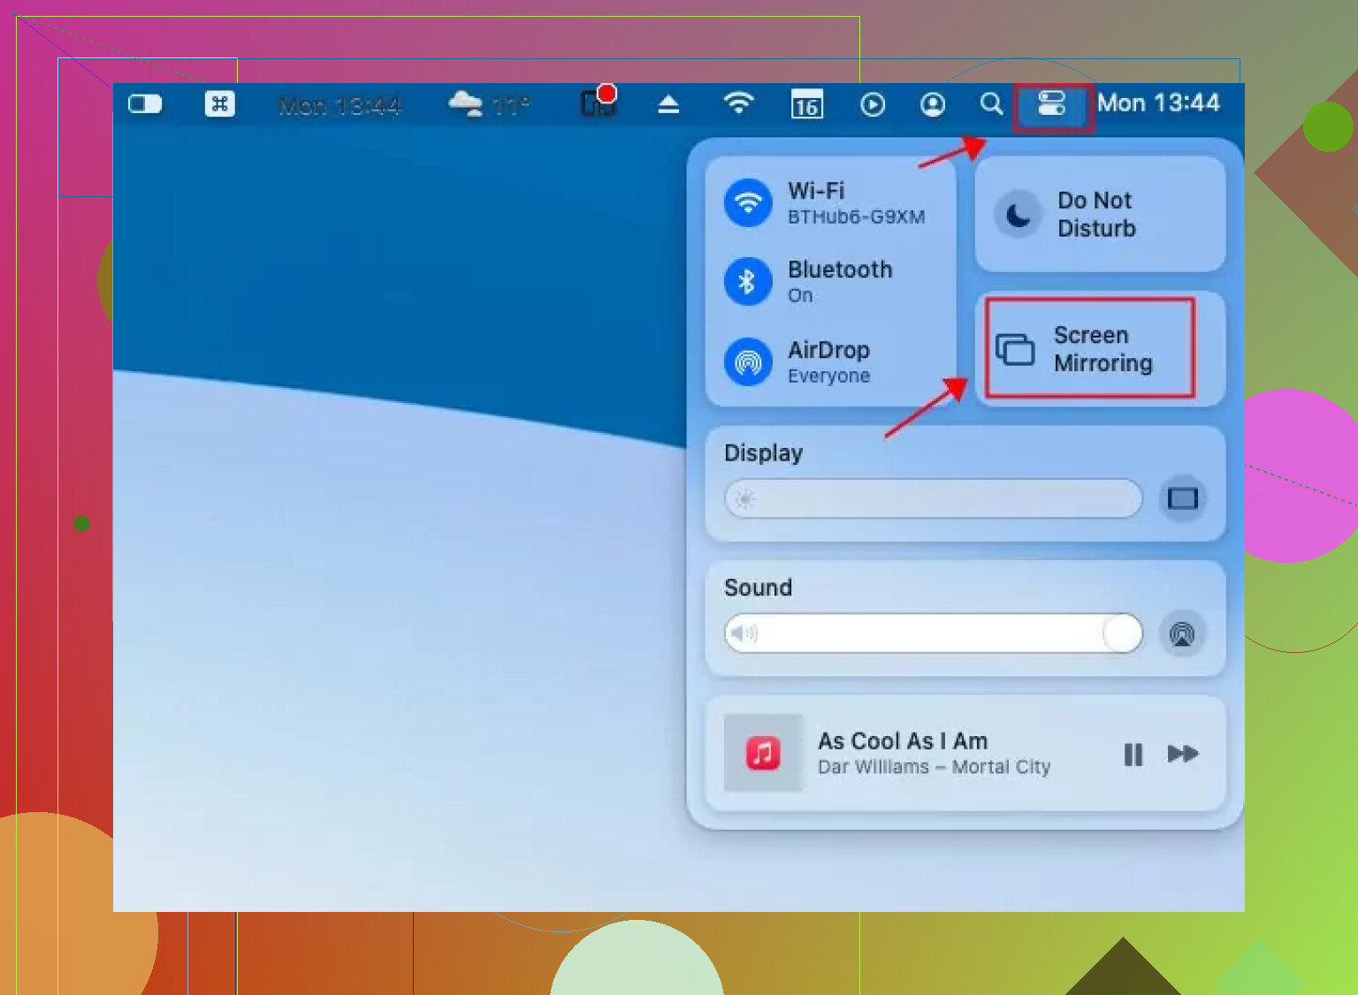Click the Wi-Fi status menu bar icon
Viewport: 1358px width, 995px height.
(x=738, y=104)
